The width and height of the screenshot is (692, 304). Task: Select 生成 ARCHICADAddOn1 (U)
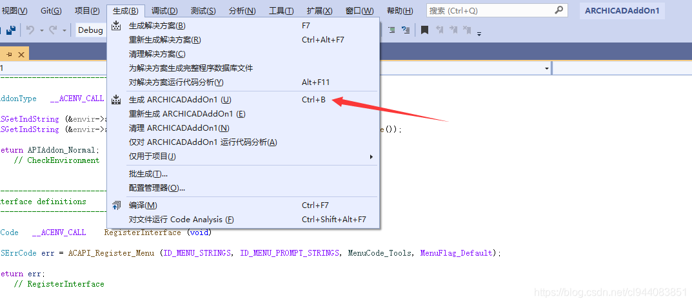[x=243, y=100]
